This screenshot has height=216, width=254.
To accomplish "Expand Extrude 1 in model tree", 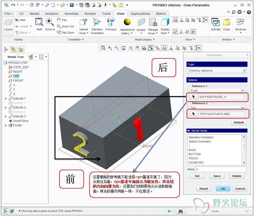I will 6,99.
